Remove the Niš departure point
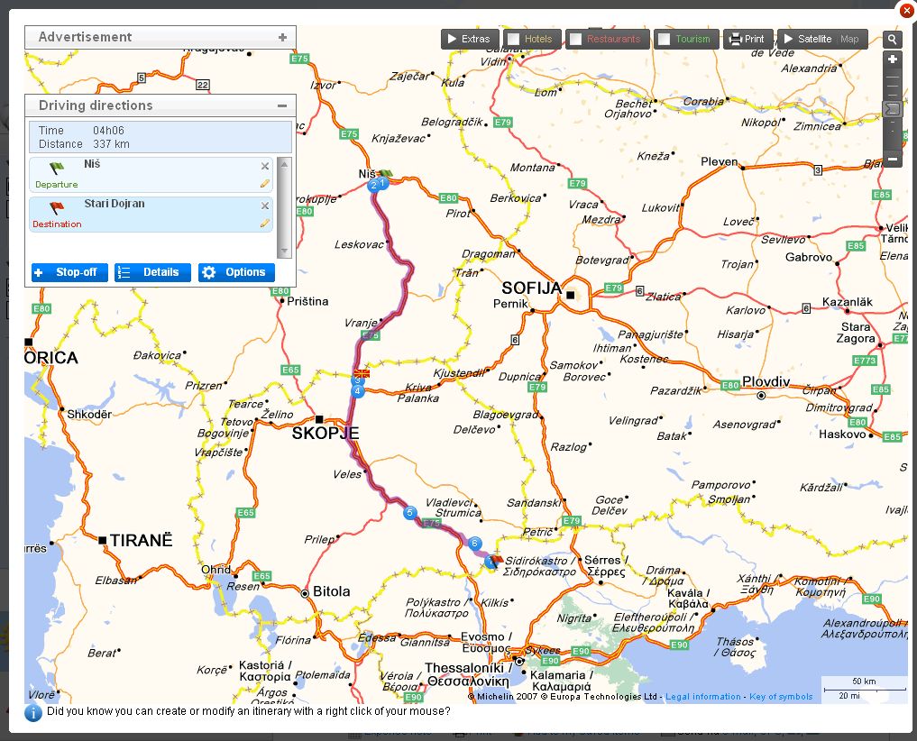The image size is (917, 741). click(265, 166)
